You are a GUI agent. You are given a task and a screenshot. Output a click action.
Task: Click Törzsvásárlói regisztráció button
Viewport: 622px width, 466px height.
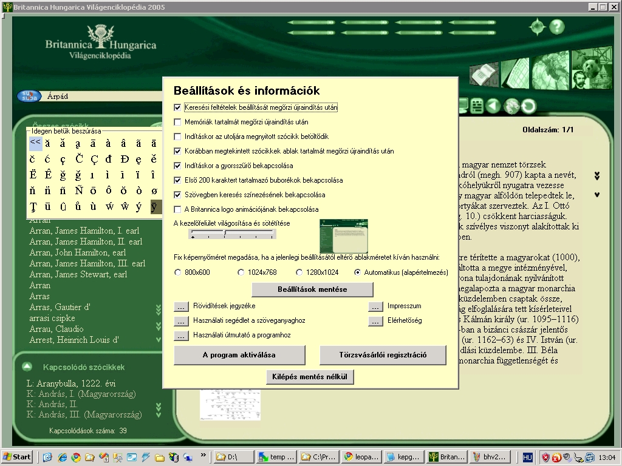(x=383, y=355)
